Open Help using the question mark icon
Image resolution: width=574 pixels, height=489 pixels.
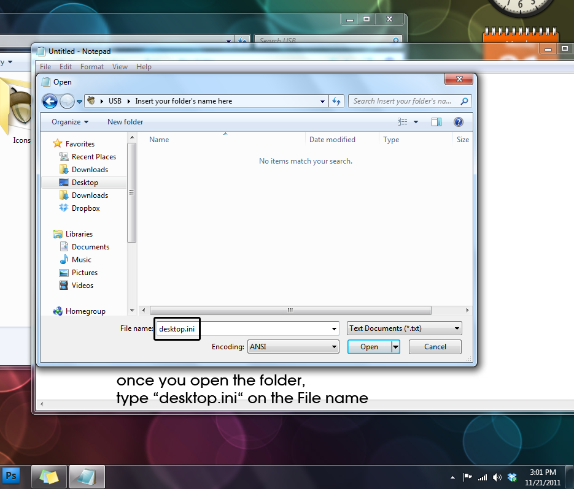pyautogui.click(x=459, y=121)
